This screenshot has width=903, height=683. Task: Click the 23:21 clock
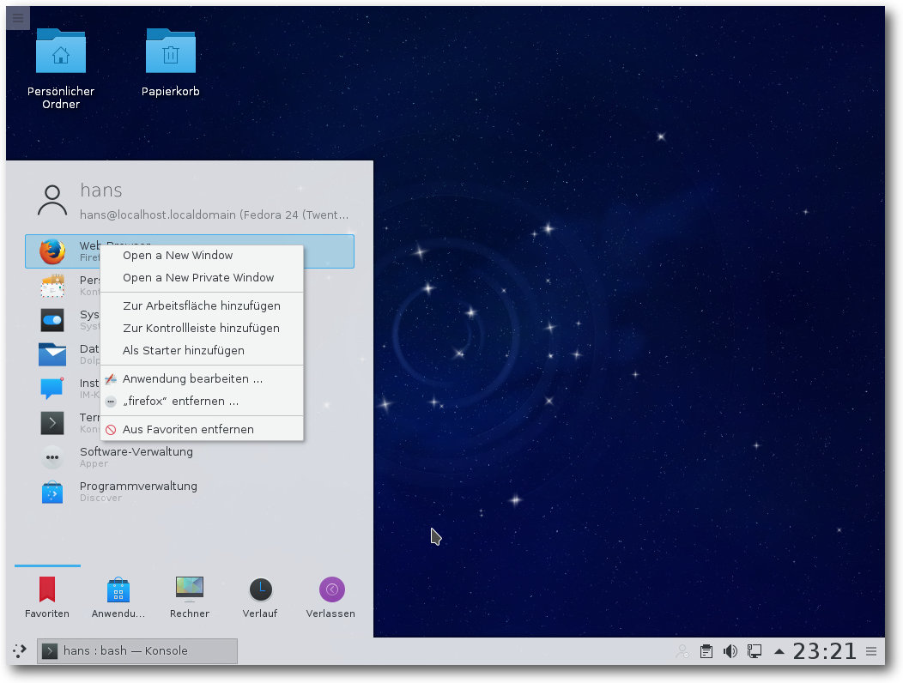click(x=825, y=651)
